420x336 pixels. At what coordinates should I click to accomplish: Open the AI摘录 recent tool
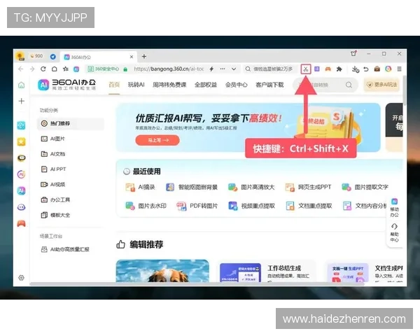point(141,188)
